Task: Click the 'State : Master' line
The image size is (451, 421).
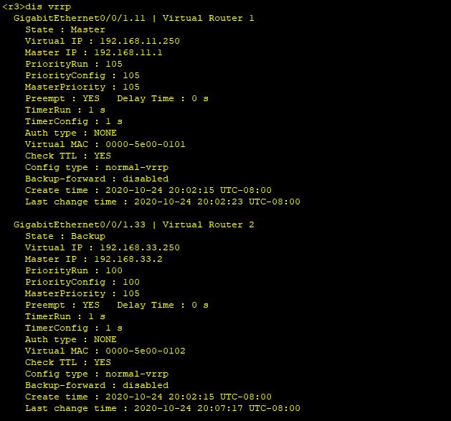Action: point(65,29)
